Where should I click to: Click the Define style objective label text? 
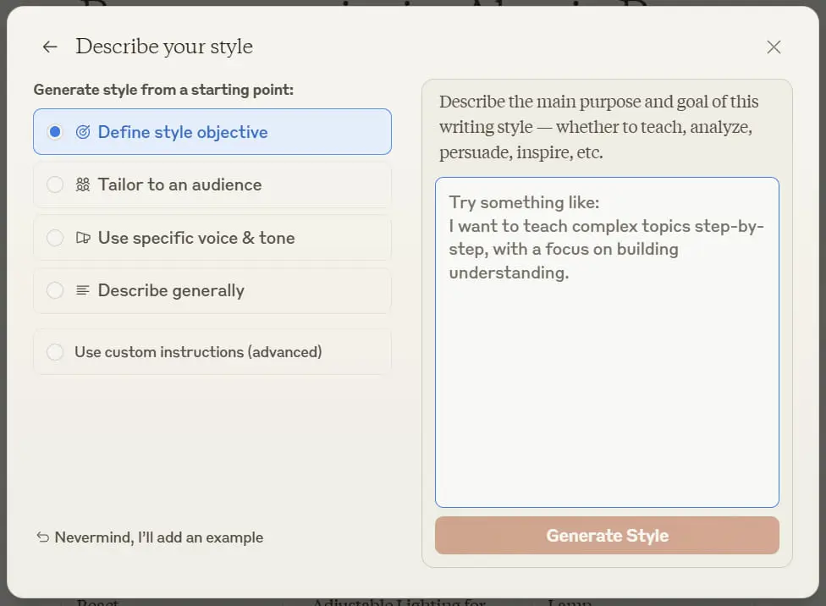click(183, 132)
